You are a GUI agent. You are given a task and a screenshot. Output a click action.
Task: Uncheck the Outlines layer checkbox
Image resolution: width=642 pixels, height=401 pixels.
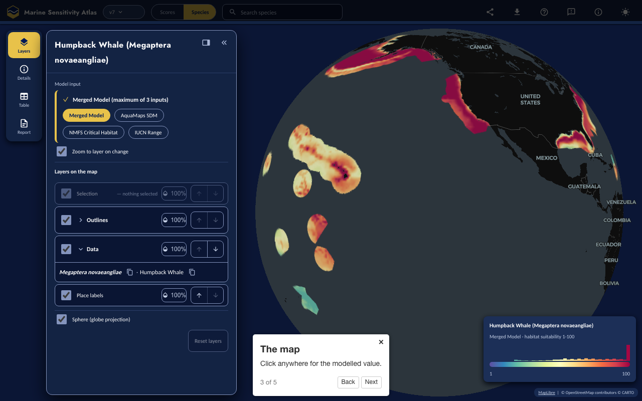[66, 220]
